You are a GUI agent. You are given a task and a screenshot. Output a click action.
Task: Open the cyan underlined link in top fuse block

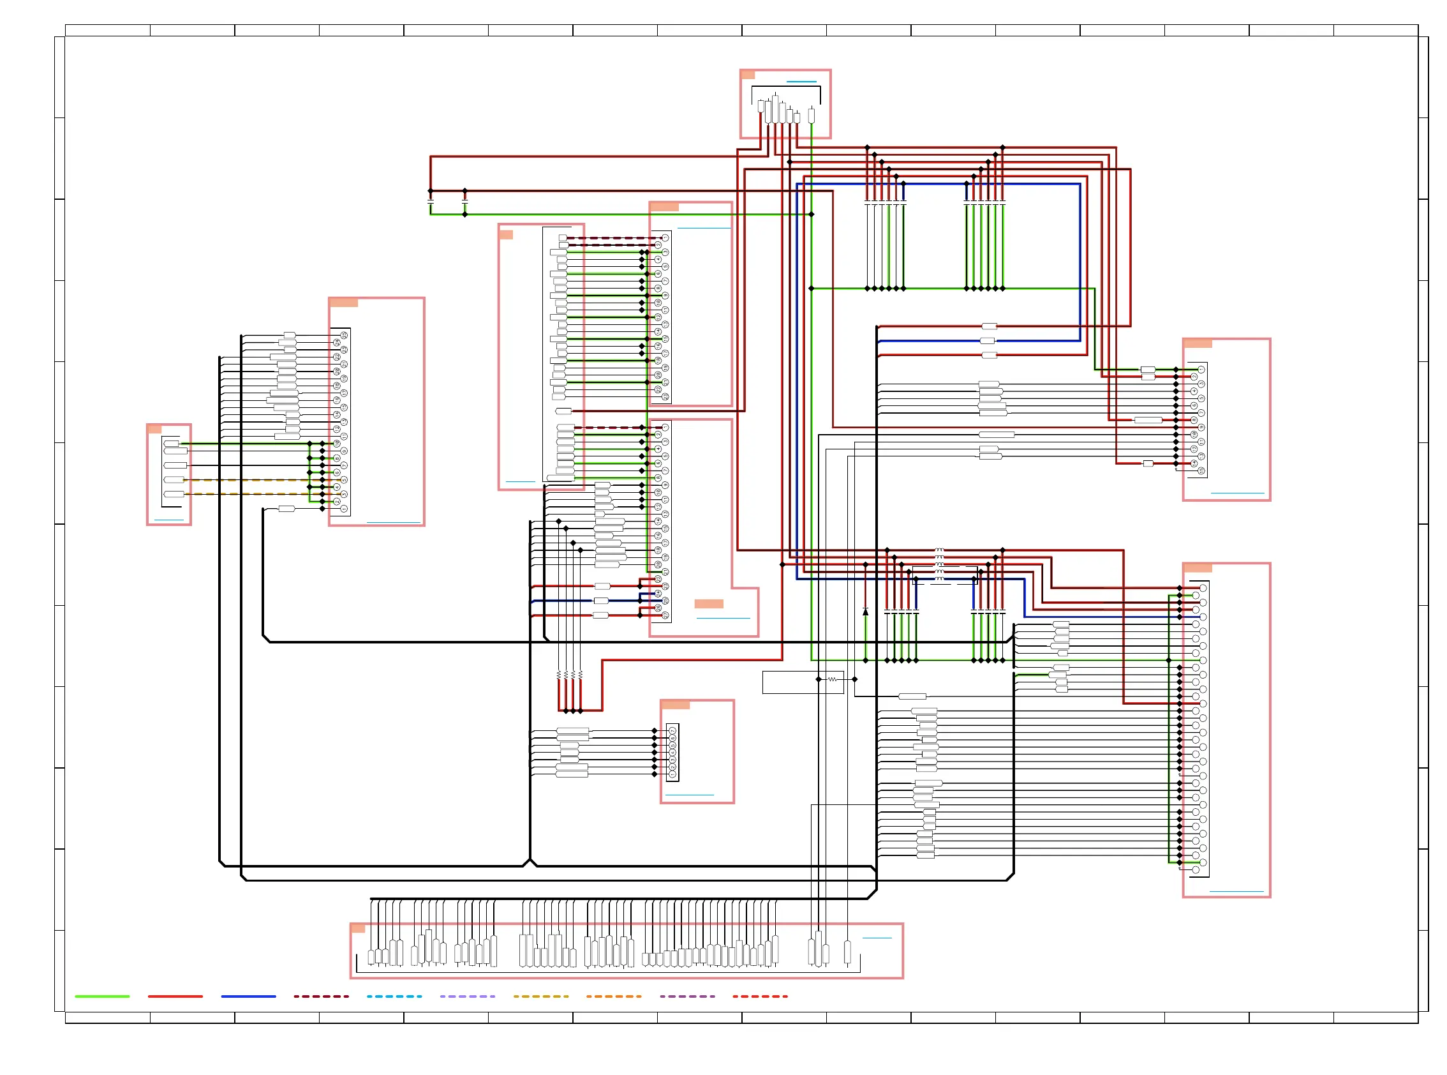coord(801,82)
